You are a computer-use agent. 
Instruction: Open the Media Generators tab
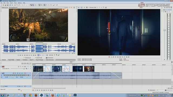click(50, 60)
